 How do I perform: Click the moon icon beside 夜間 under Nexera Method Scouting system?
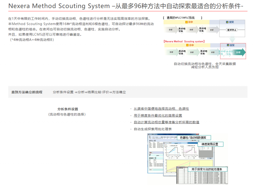228,45
